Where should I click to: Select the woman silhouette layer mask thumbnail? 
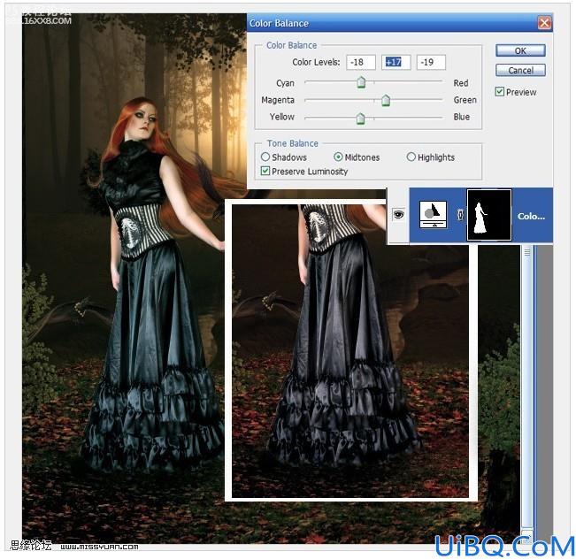click(489, 215)
